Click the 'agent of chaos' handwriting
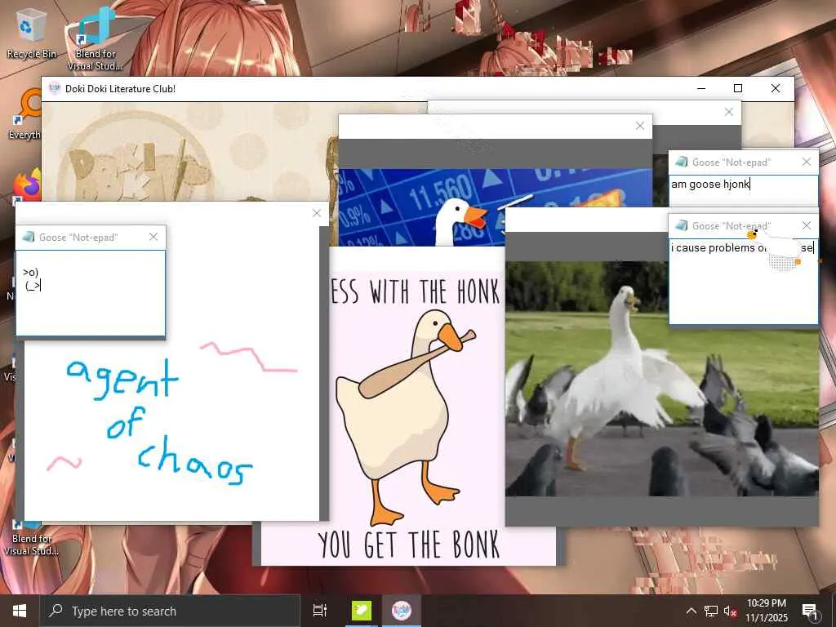836x627 pixels. tap(159, 421)
